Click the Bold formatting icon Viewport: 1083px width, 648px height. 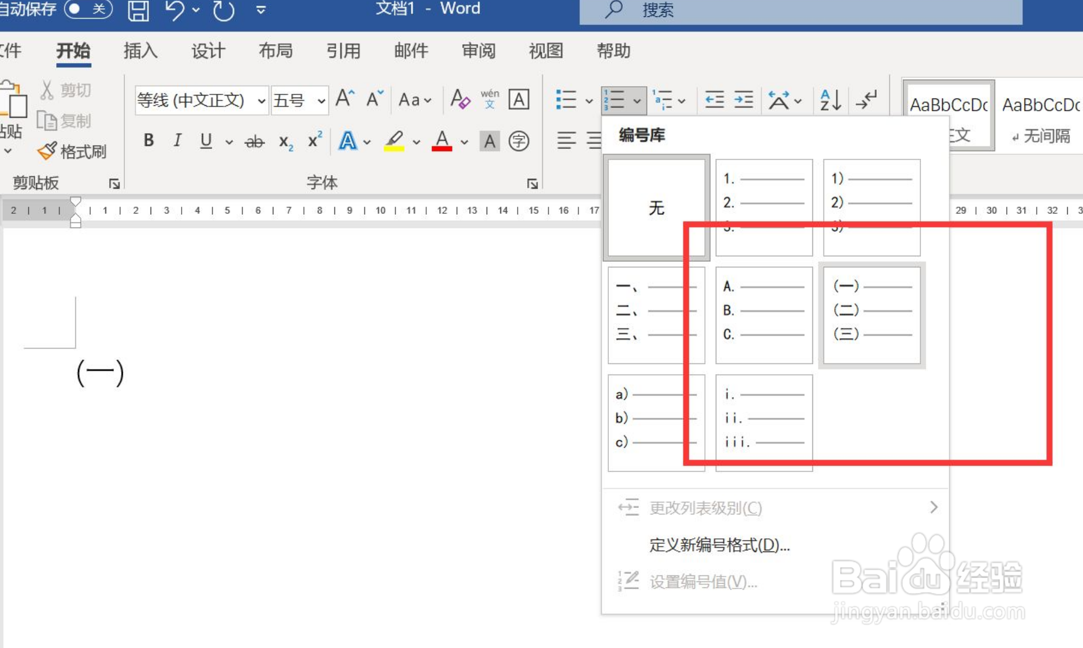coord(148,141)
